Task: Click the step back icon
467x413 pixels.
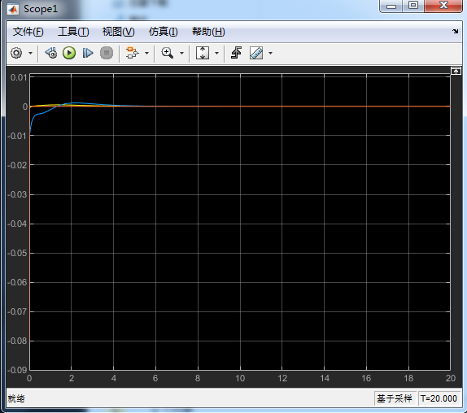Action: pyautogui.click(x=51, y=54)
